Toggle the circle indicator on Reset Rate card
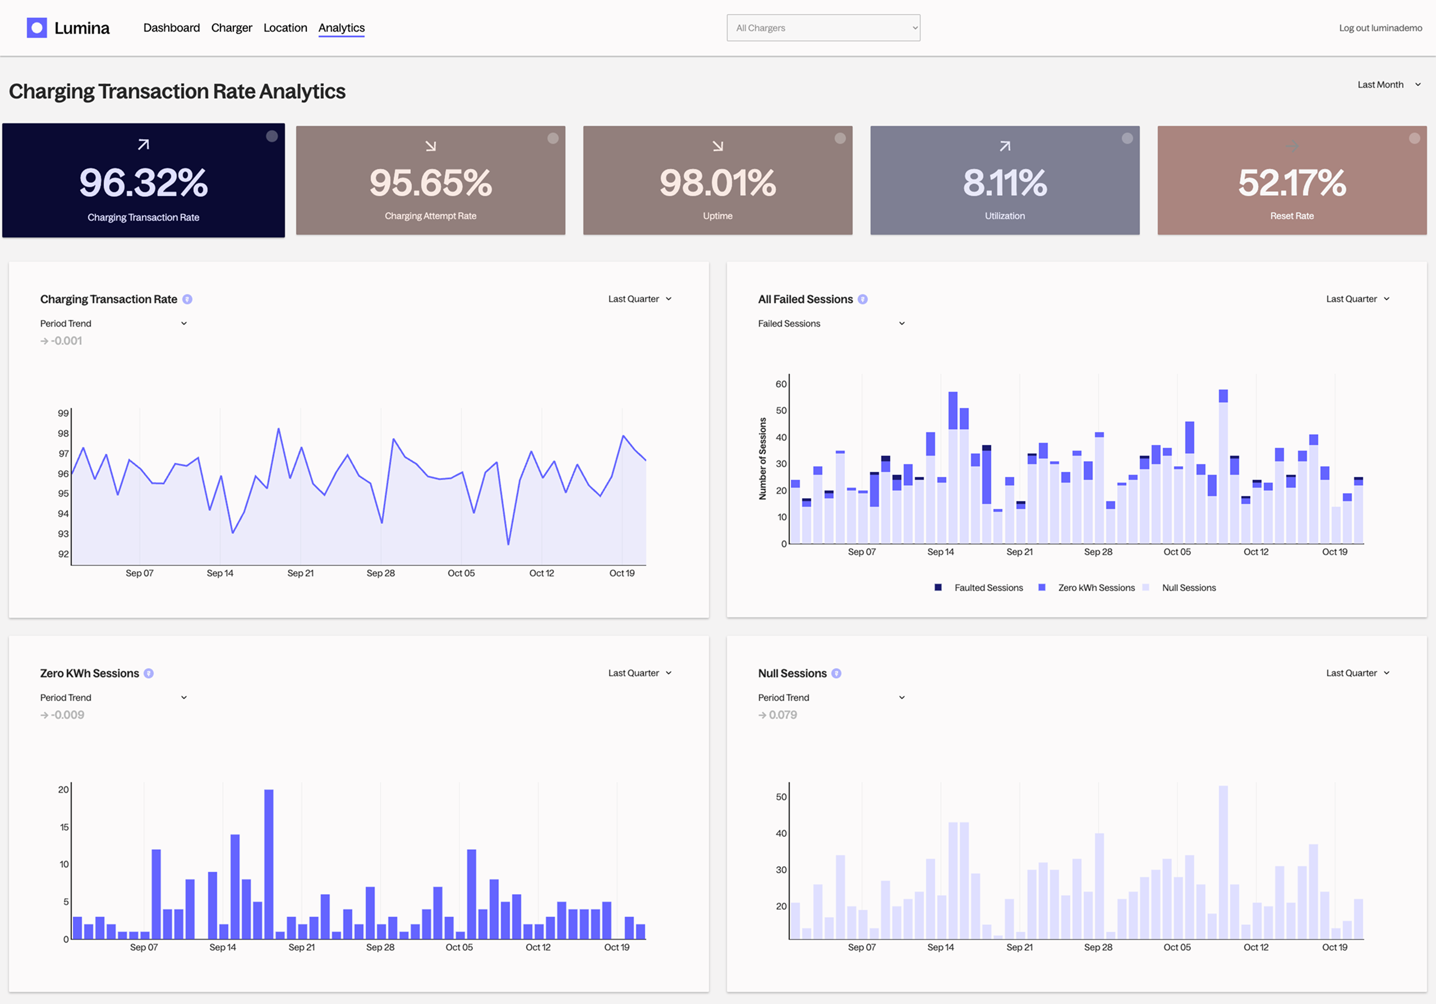 coord(1414,138)
